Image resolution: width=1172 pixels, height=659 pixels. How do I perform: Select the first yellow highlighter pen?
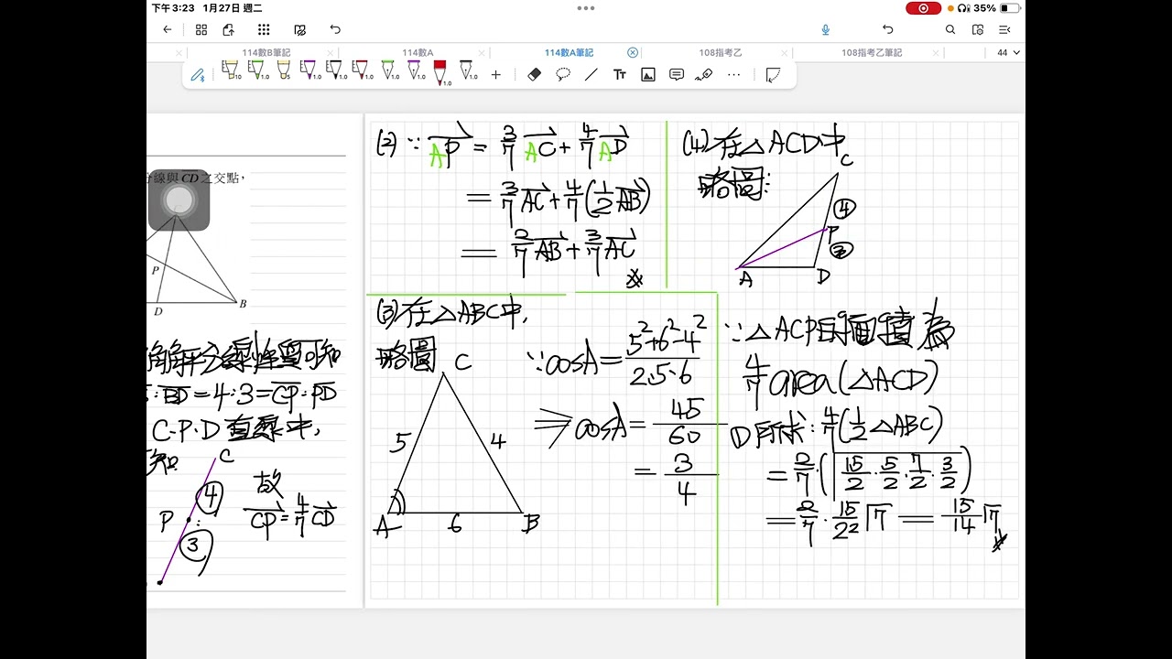(x=230, y=70)
